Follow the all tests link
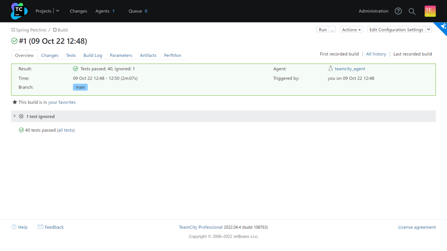Screen dimensions: 447x251 (66, 130)
